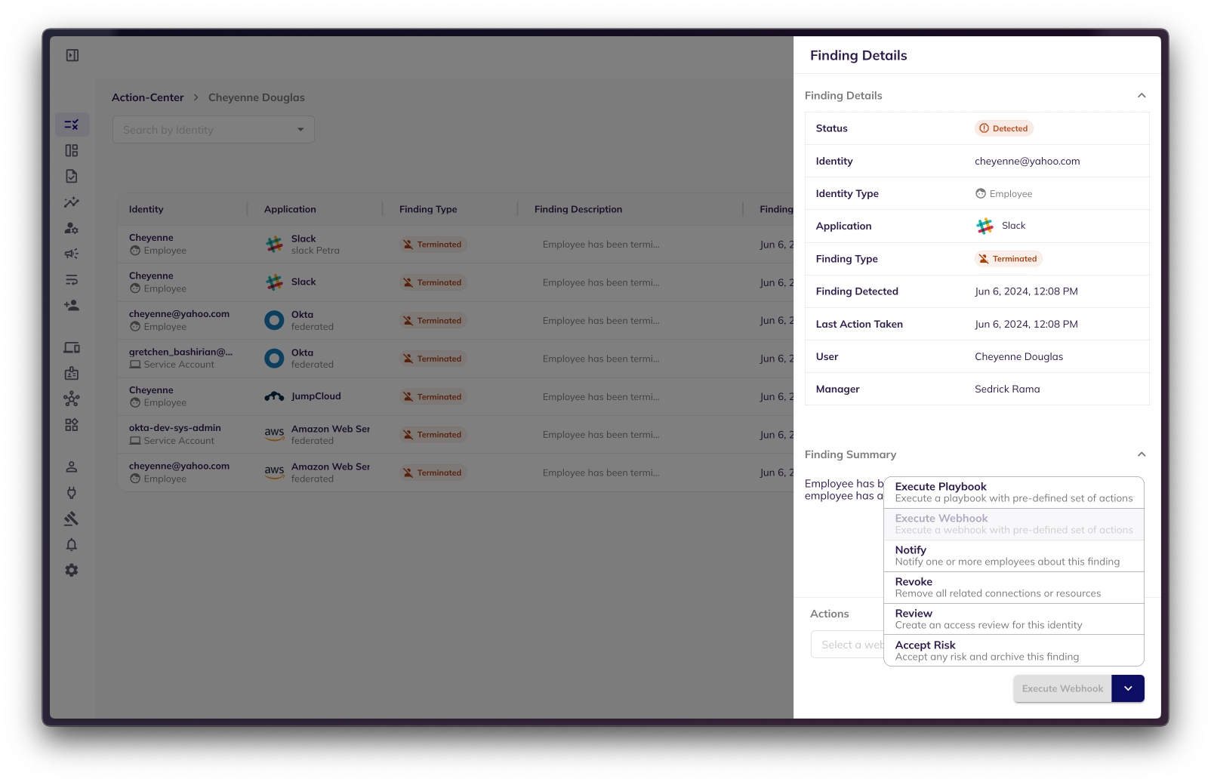Click the Execute Webhook button

coord(1062,688)
